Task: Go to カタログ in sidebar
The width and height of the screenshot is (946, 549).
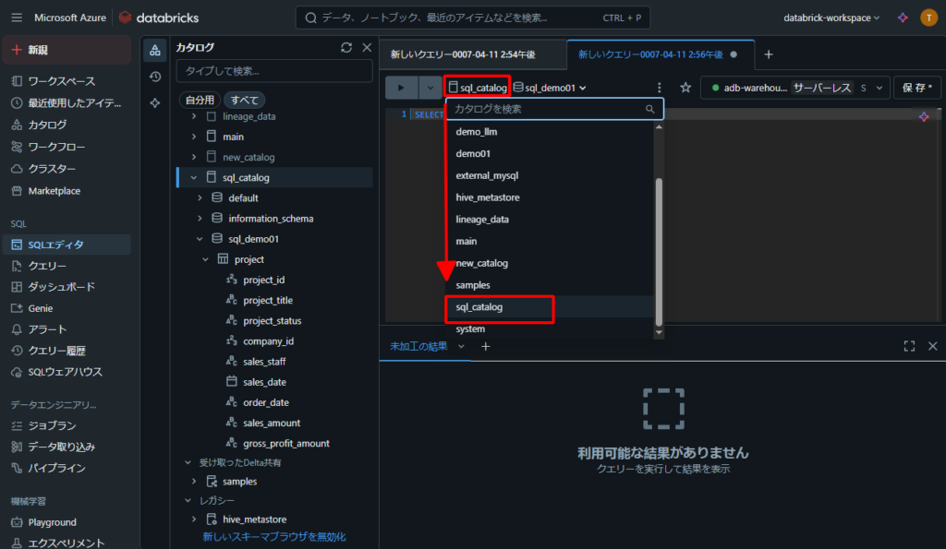Action: click(x=67, y=125)
